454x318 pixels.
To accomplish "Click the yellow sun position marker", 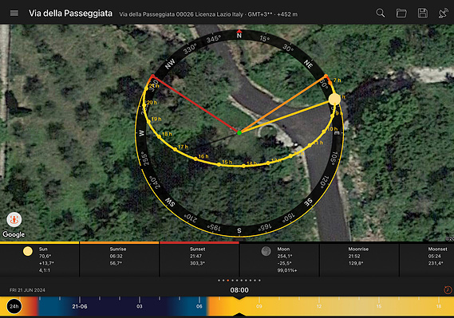I will click(334, 99).
